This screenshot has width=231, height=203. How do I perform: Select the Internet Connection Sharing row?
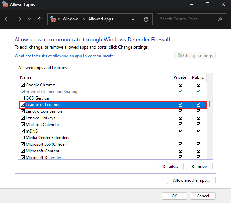113,92
